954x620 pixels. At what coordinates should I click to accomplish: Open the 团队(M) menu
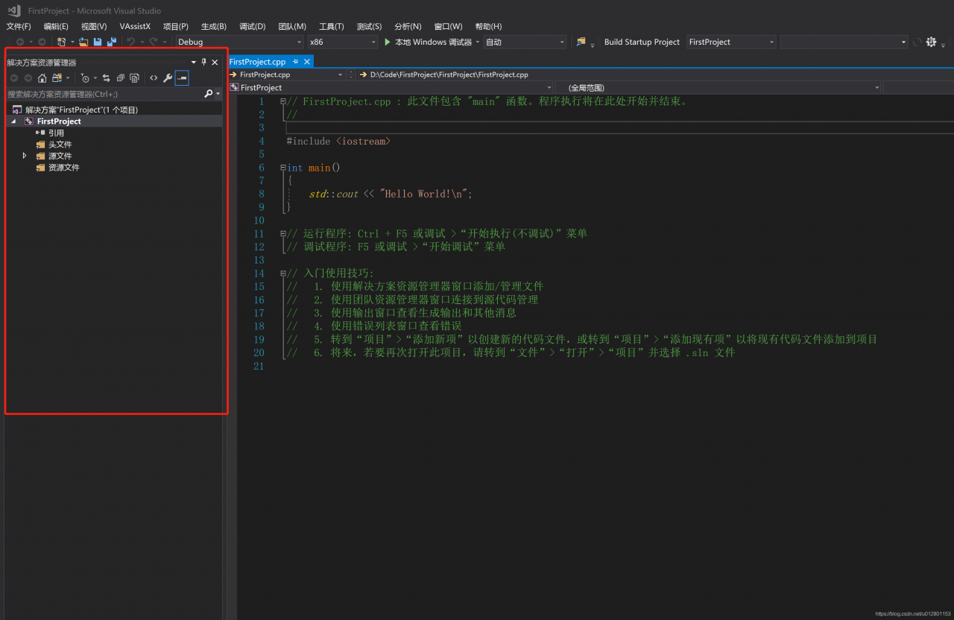pyautogui.click(x=292, y=26)
